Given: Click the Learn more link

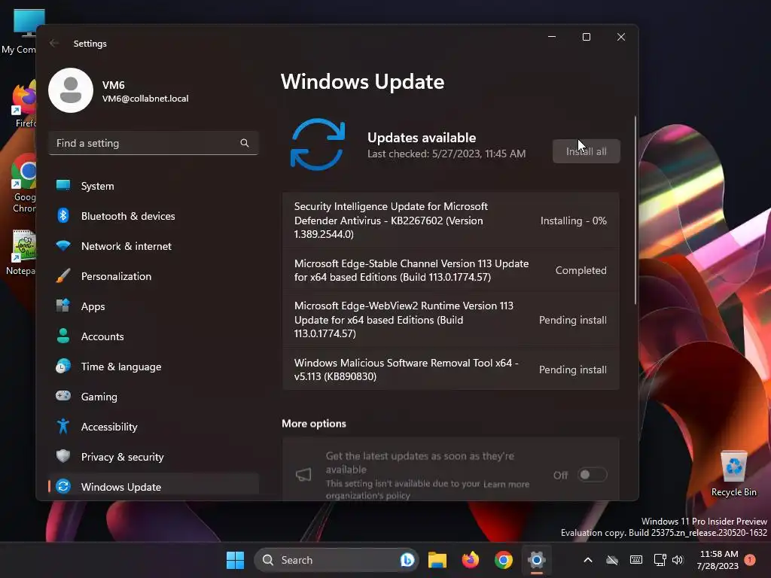Looking at the screenshot, I should pos(506,484).
